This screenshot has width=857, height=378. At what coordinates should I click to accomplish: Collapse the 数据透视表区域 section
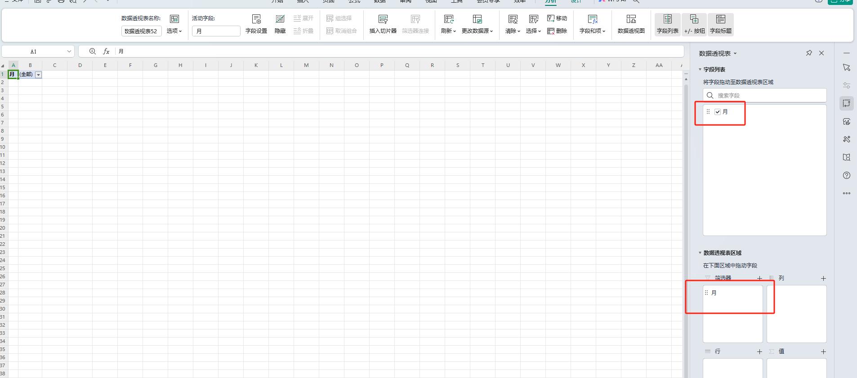click(x=700, y=253)
